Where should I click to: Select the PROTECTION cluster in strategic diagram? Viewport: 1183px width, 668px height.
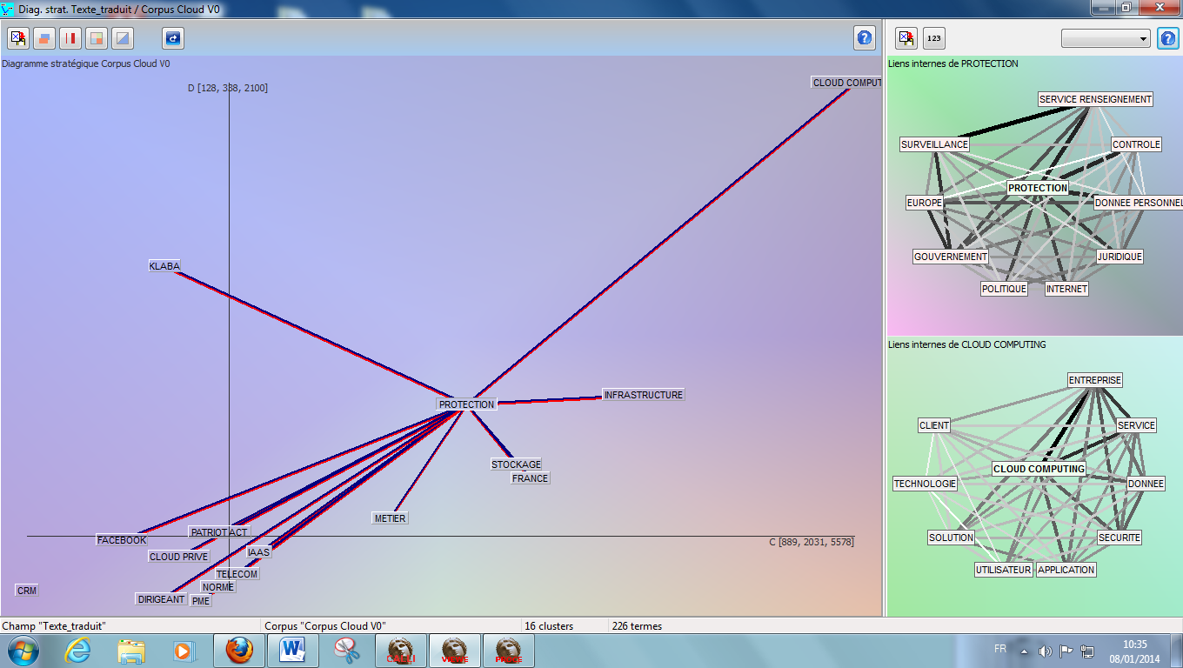tap(466, 404)
